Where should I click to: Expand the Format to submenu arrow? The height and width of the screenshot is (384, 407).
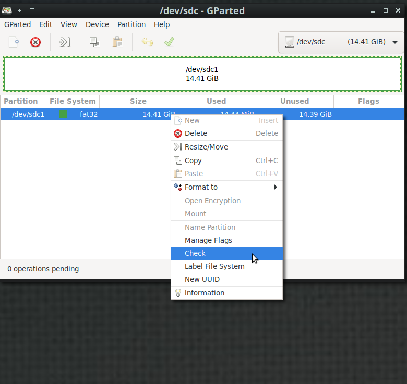click(276, 187)
